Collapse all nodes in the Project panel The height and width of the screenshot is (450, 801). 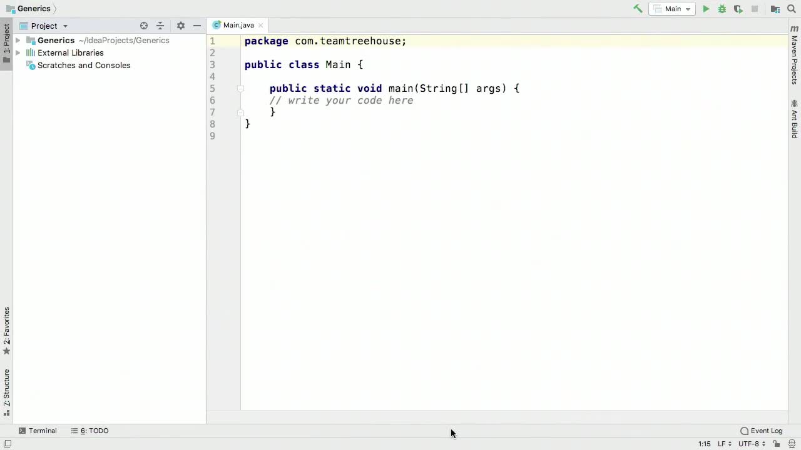click(x=160, y=26)
